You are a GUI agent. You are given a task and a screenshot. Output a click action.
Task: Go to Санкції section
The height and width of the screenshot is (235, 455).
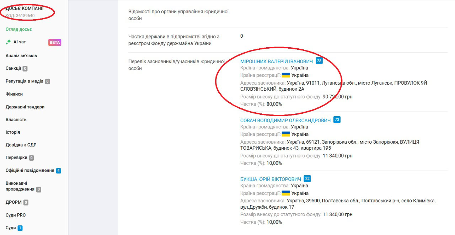click(14, 68)
